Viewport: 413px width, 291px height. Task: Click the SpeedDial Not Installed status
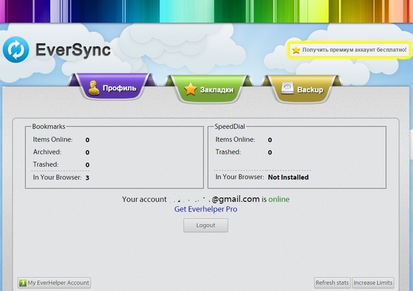click(x=288, y=177)
